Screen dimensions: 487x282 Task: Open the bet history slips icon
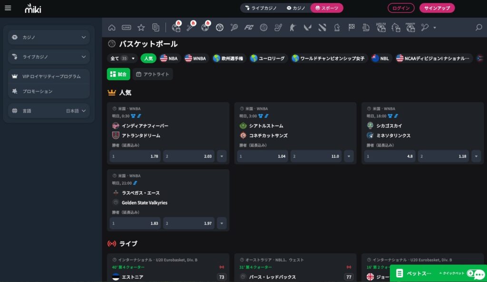coord(156,28)
